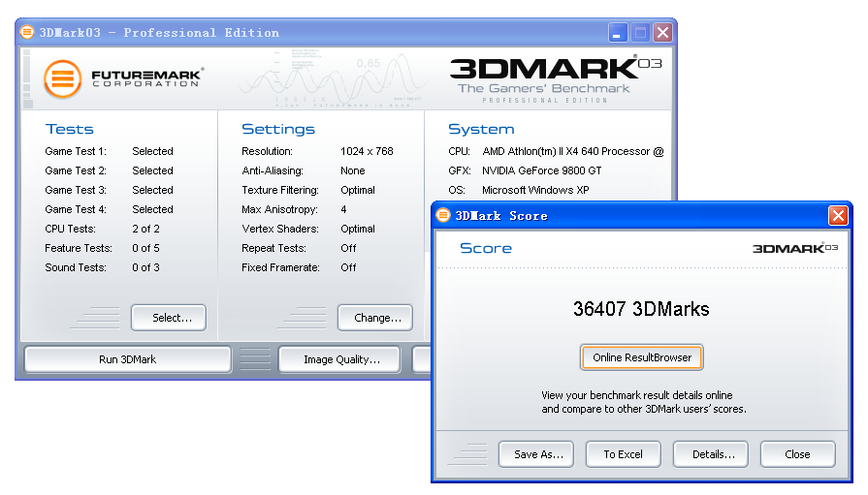868x495 pixels.
Task: Save the score using Save As...
Action: 536,454
